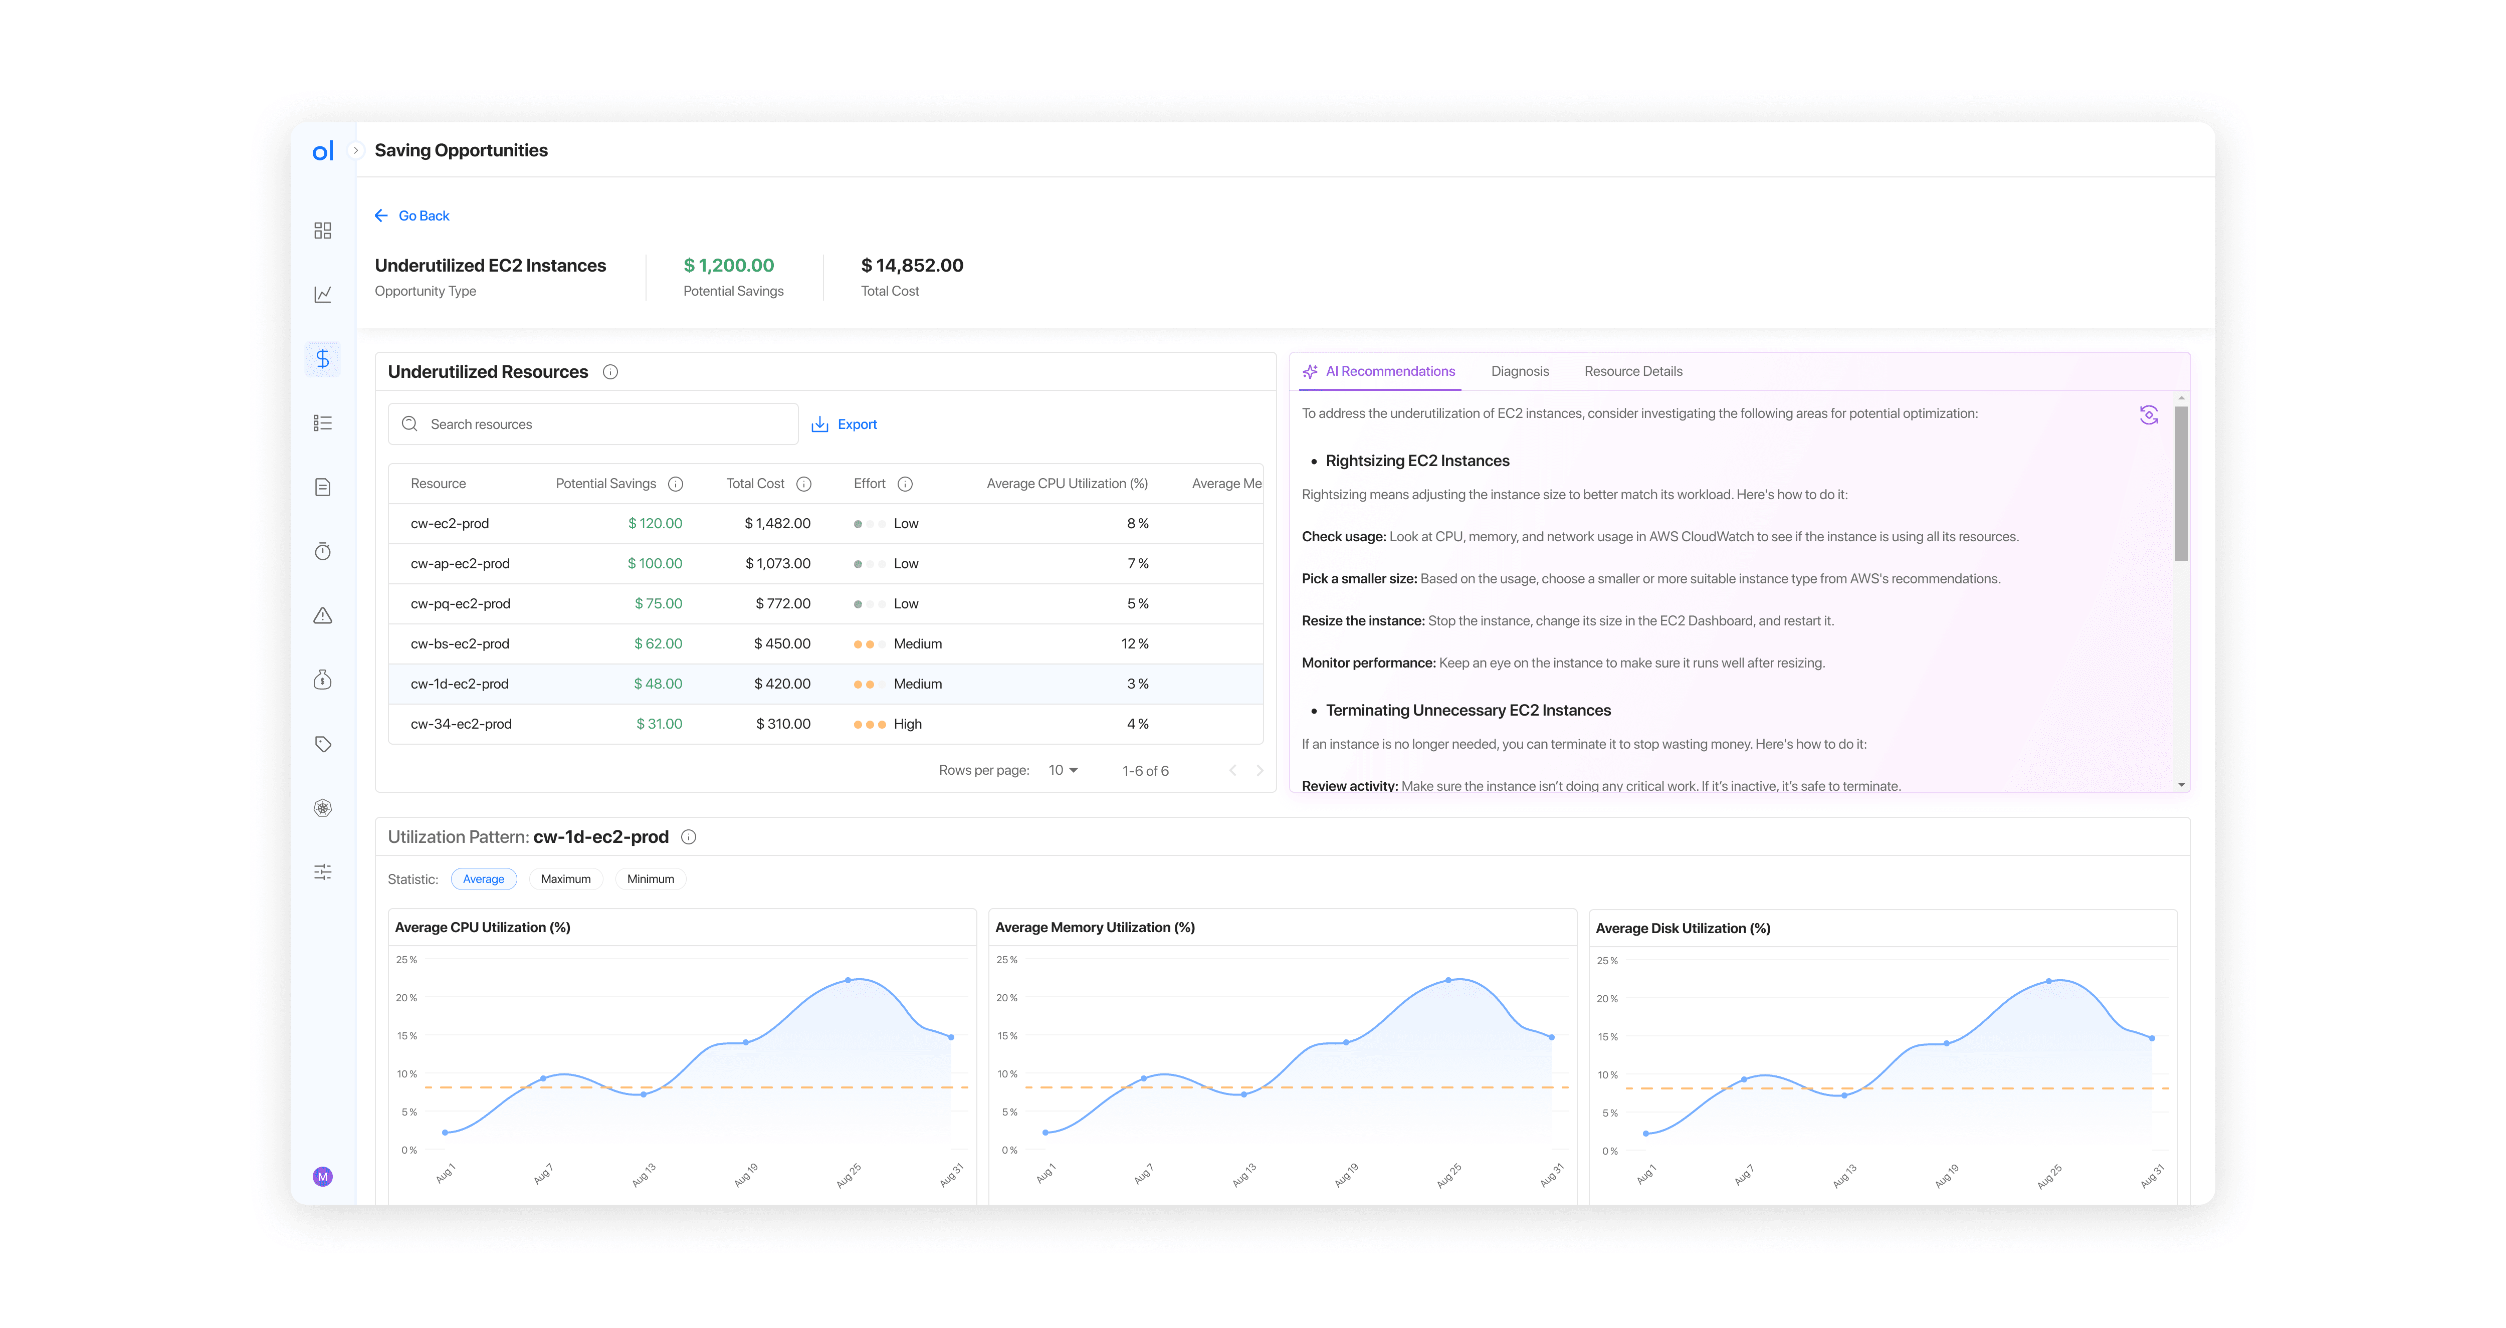2506x1328 pixels.
Task: Open the sliders settings sidebar icon
Action: pyautogui.click(x=323, y=872)
